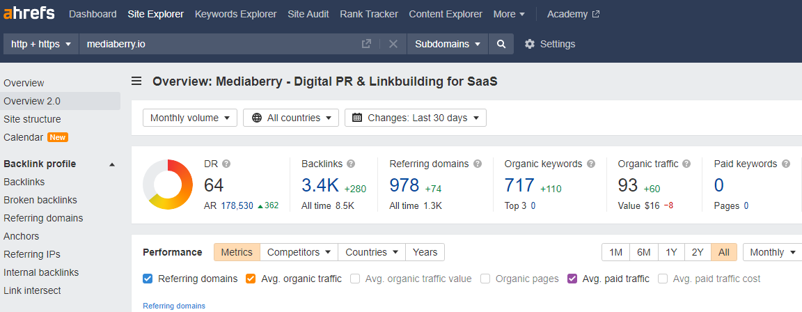Open Link intersect in sidebar
This screenshot has width=802, height=312.
(32, 290)
